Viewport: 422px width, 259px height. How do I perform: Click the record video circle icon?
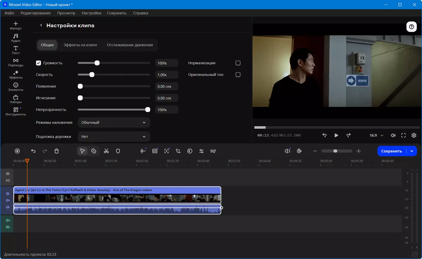click(17, 151)
